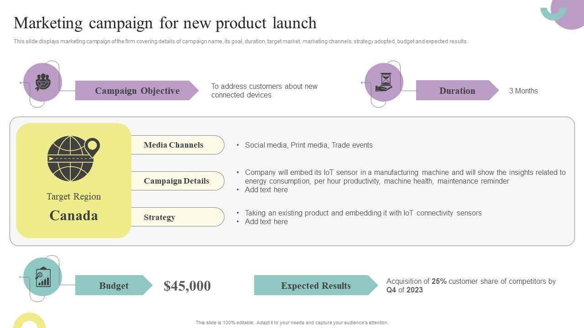Click the IoT connectivity sensors strategy bullet
This screenshot has height=328, width=584.
[x=363, y=213]
